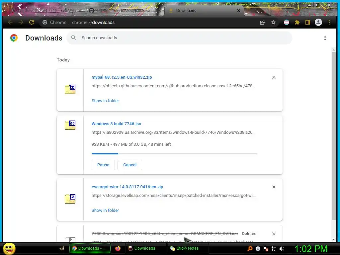Click the page's vertical scrollbar thumb
The image size is (340, 255).
pos(334,135)
